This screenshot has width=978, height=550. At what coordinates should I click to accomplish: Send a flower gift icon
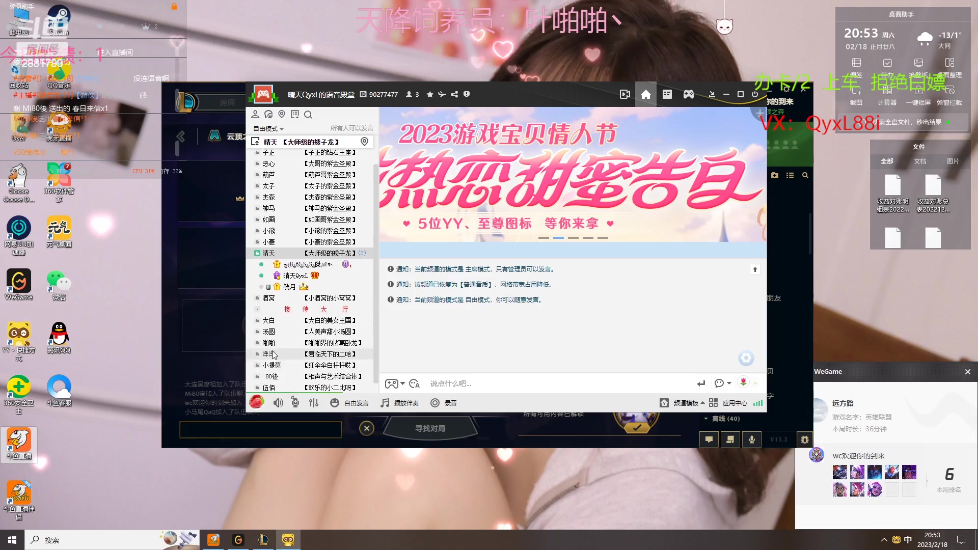[x=743, y=382]
